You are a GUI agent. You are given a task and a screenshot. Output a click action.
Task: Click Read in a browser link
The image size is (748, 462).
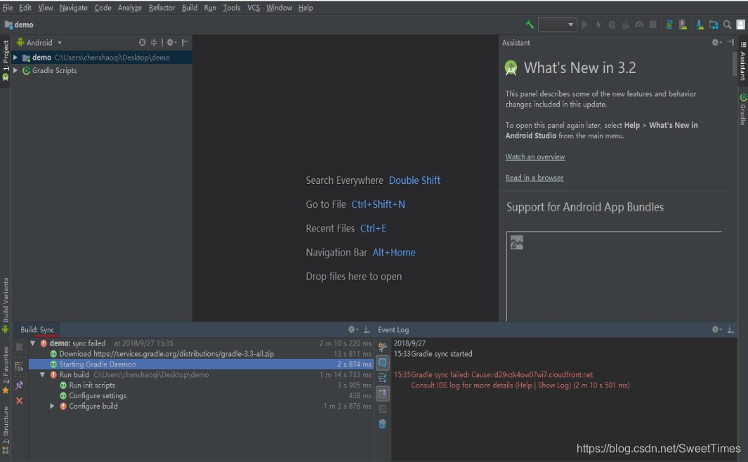pyautogui.click(x=534, y=178)
